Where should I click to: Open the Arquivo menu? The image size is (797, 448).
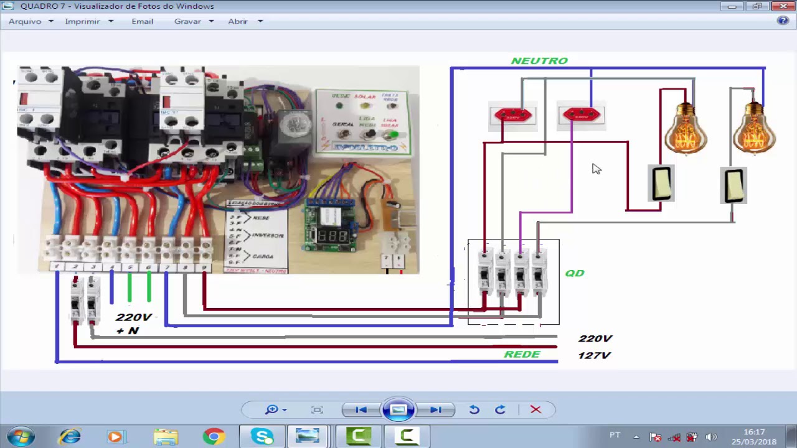point(30,21)
